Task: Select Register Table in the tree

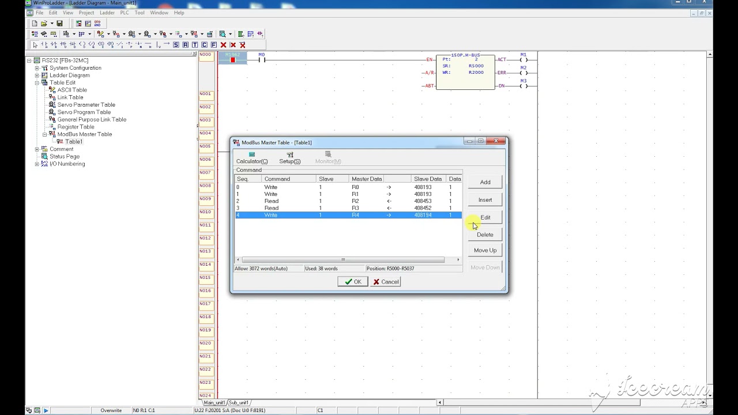Action: point(76,127)
